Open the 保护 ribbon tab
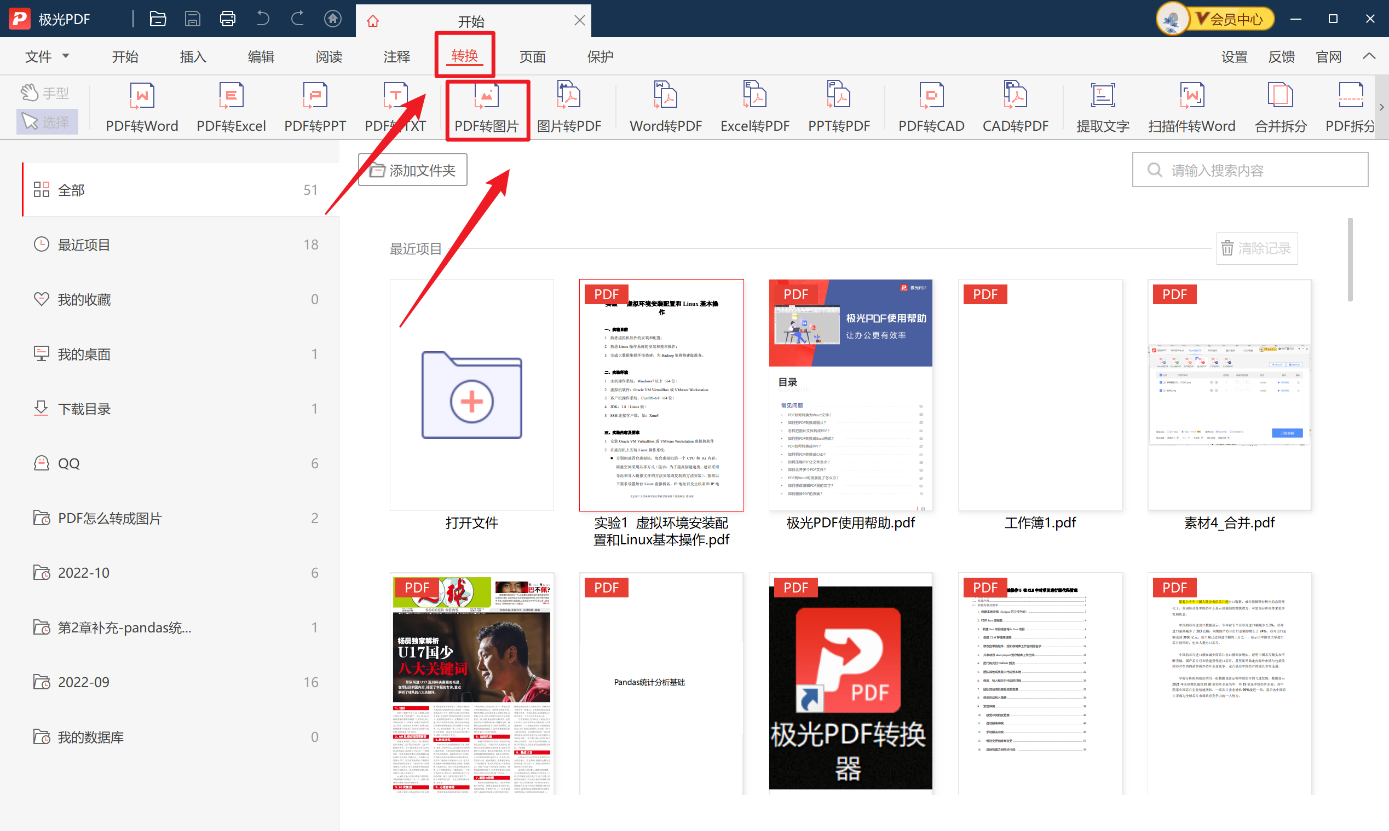Image resolution: width=1389 pixels, height=831 pixels. click(600, 56)
